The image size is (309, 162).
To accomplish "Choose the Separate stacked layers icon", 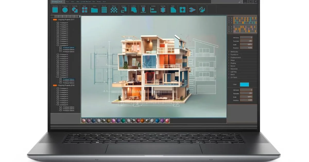I will tap(163, 10).
